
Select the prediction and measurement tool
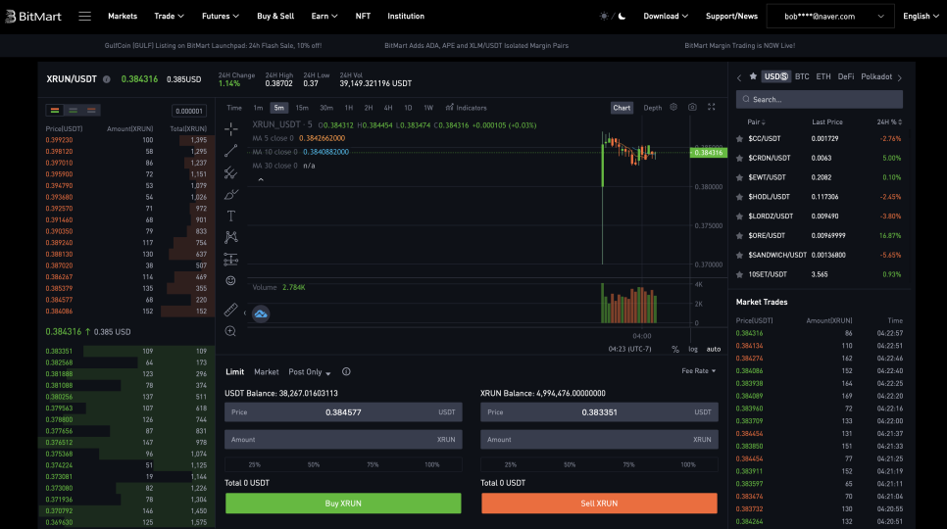click(230, 260)
